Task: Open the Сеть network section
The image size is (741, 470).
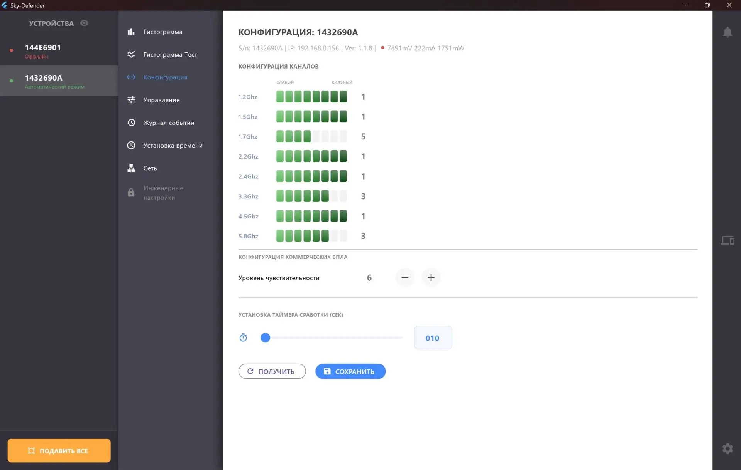Action: pyautogui.click(x=171, y=168)
